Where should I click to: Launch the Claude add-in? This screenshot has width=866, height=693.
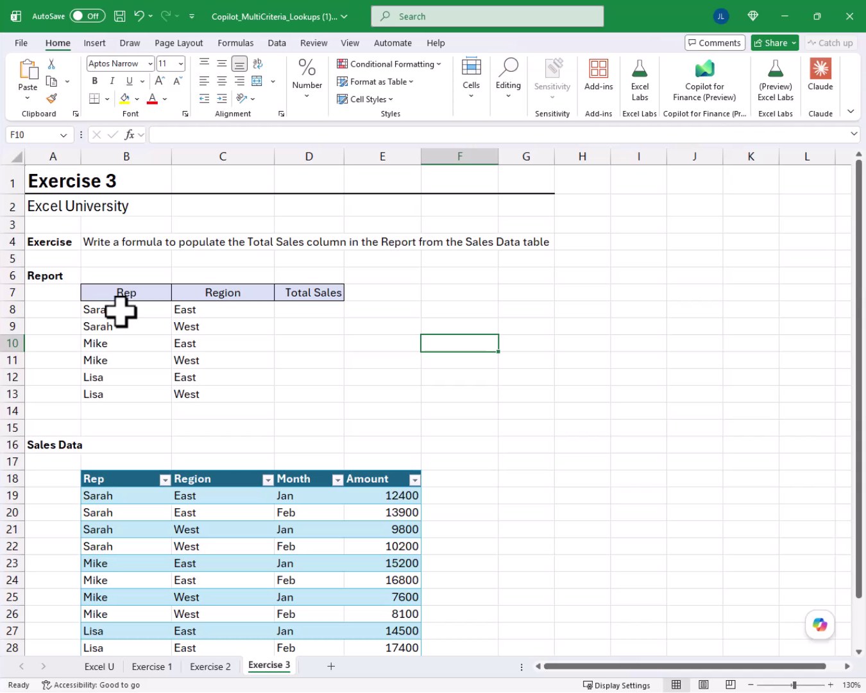(820, 74)
